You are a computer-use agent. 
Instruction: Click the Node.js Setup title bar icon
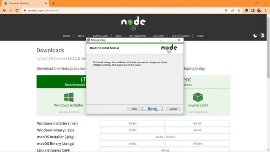[x=89, y=40]
